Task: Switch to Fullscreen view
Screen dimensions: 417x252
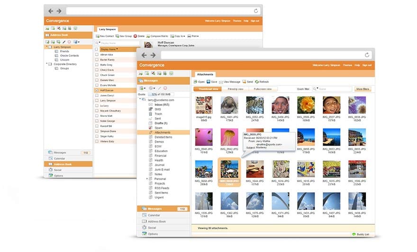Action: tap(263, 89)
